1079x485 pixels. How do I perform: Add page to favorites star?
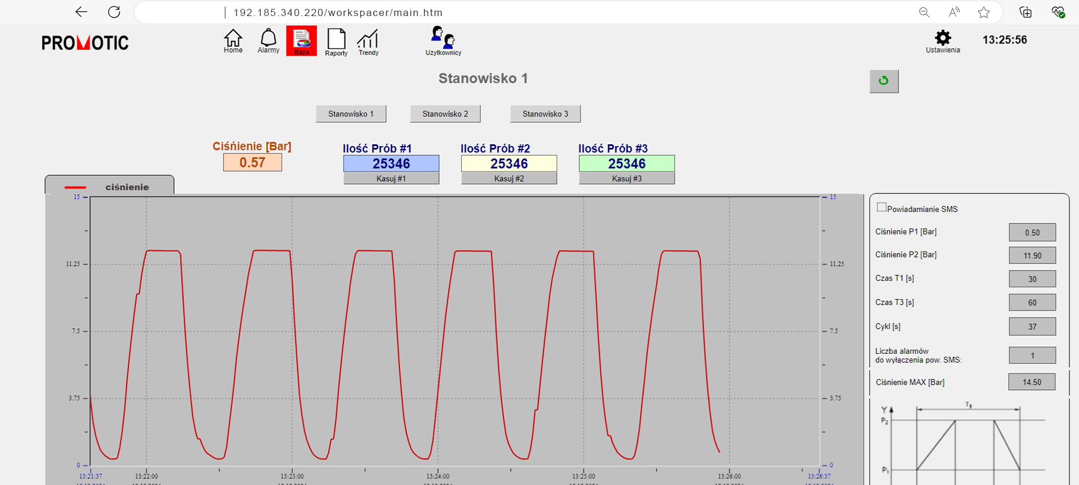[984, 12]
